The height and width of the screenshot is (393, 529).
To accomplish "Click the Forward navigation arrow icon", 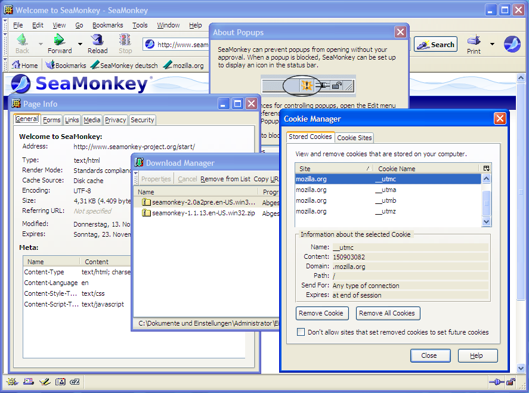I will tap(59, 41).
